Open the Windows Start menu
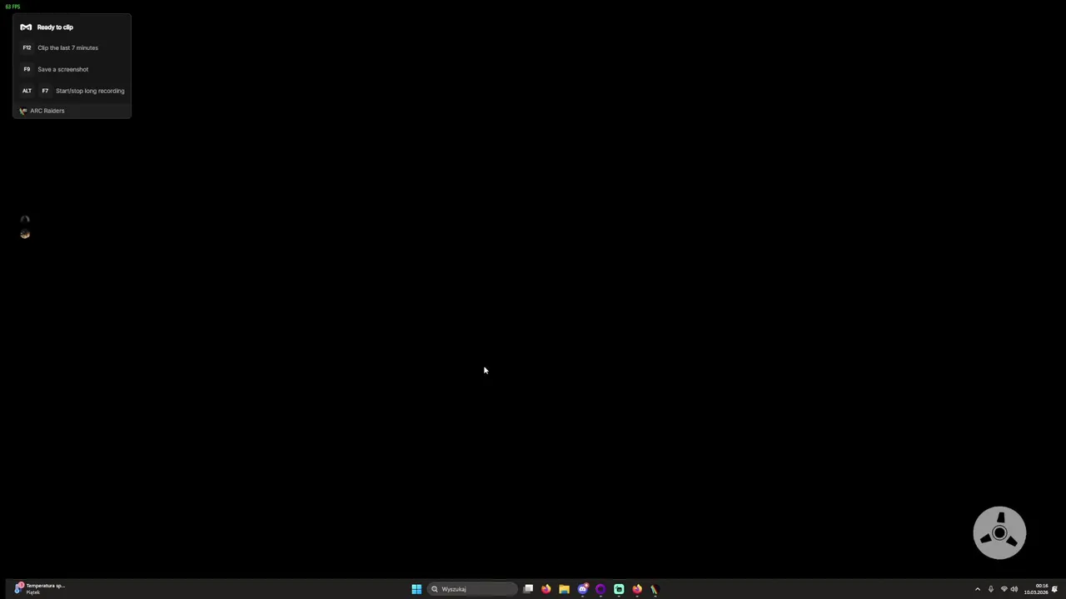 coord(416,589)
